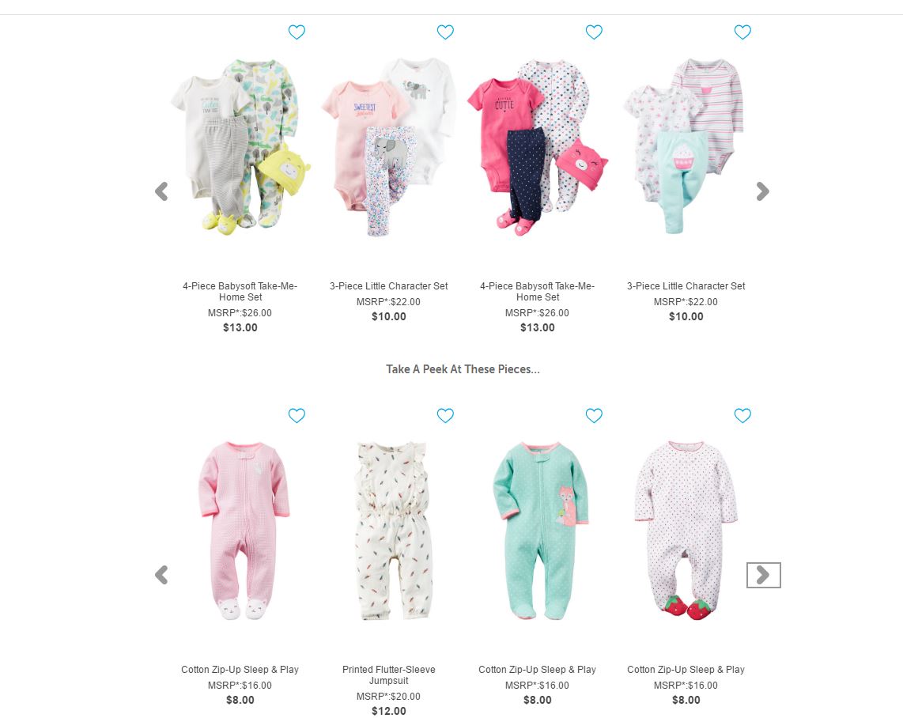Favorite the strawberry-feet Cotton Zip-Up Sleep & Play
Image resolution: width=903 pixels, height=718 pixels.
pos(742,416)
